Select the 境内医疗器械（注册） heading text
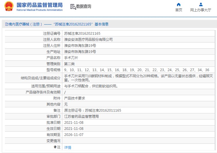The height and width of the screenshot is (153, 217). coord(25,24)
